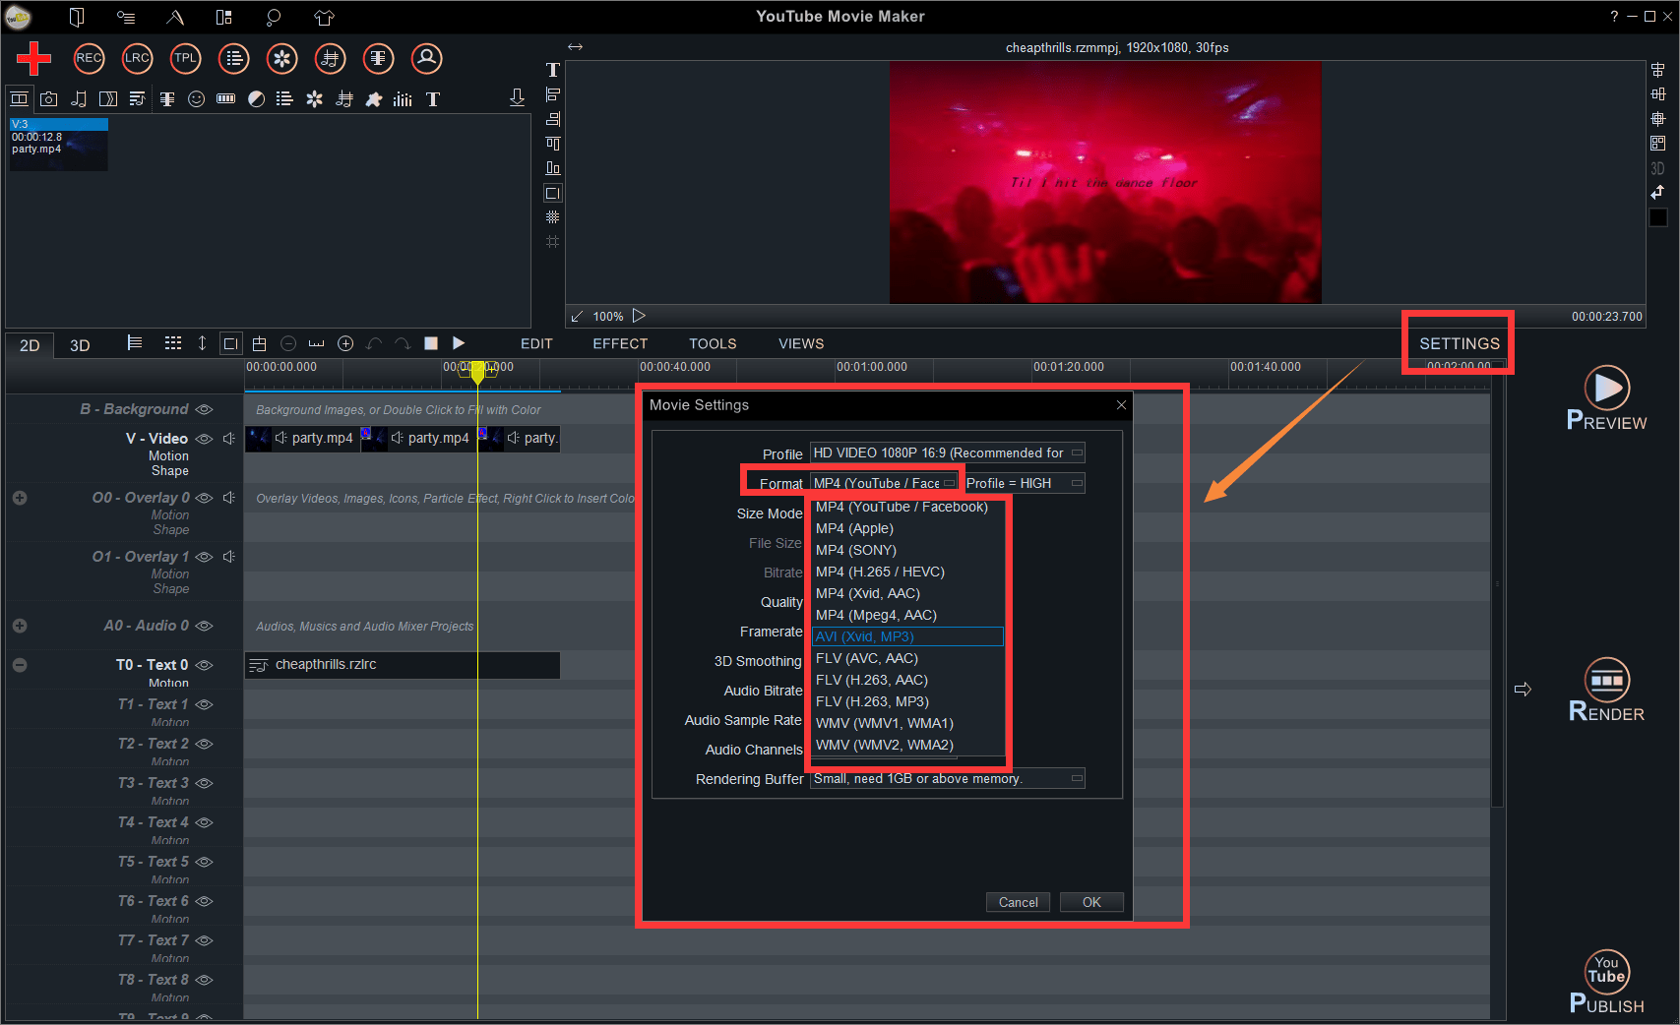The height and width of the screenshot is (1025, 1680).
Task: Click the equalizer bars icon in media toolbar
Action: click(x=403, y=98)
